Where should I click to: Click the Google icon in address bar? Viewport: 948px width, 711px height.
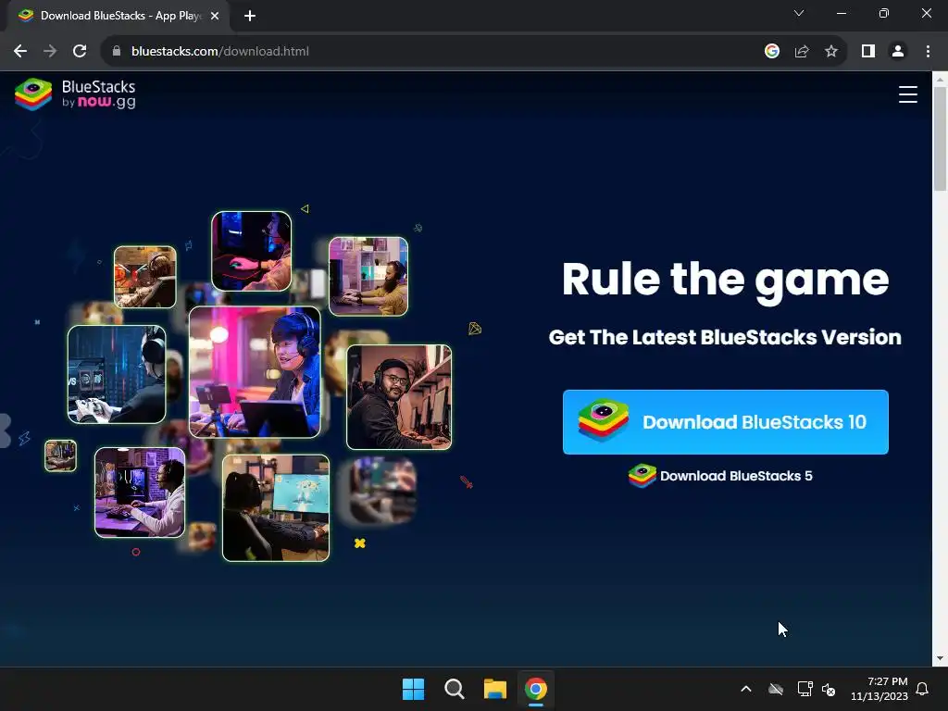point(771,52)
